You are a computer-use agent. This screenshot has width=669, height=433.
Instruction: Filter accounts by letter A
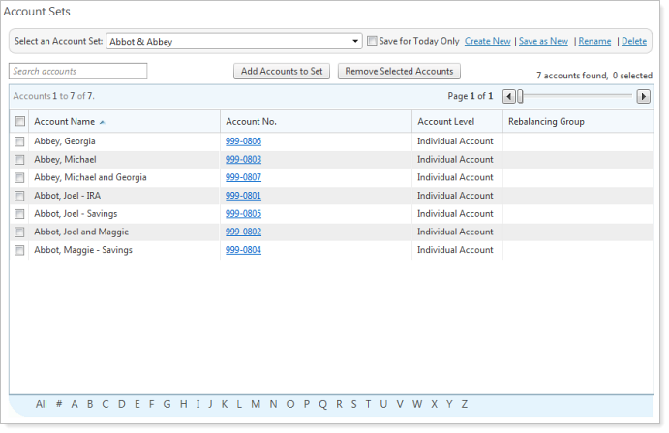click(x=75, y=404)
